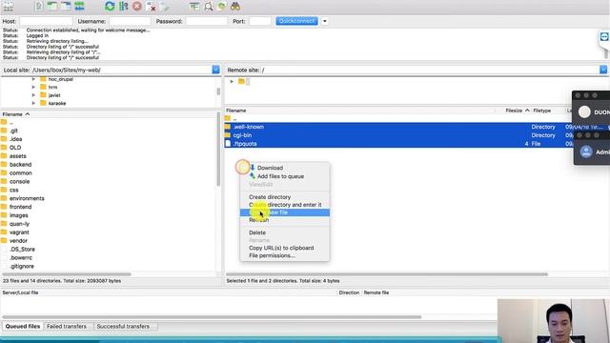Viewport: 610px width, 343px height.
Task: Open the Local site path dropdown
Action: point(216,70)
